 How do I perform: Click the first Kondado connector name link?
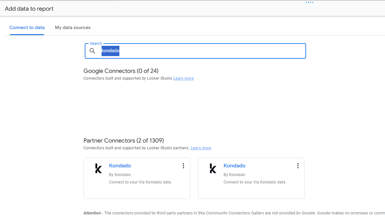click(x=120, y=165)
